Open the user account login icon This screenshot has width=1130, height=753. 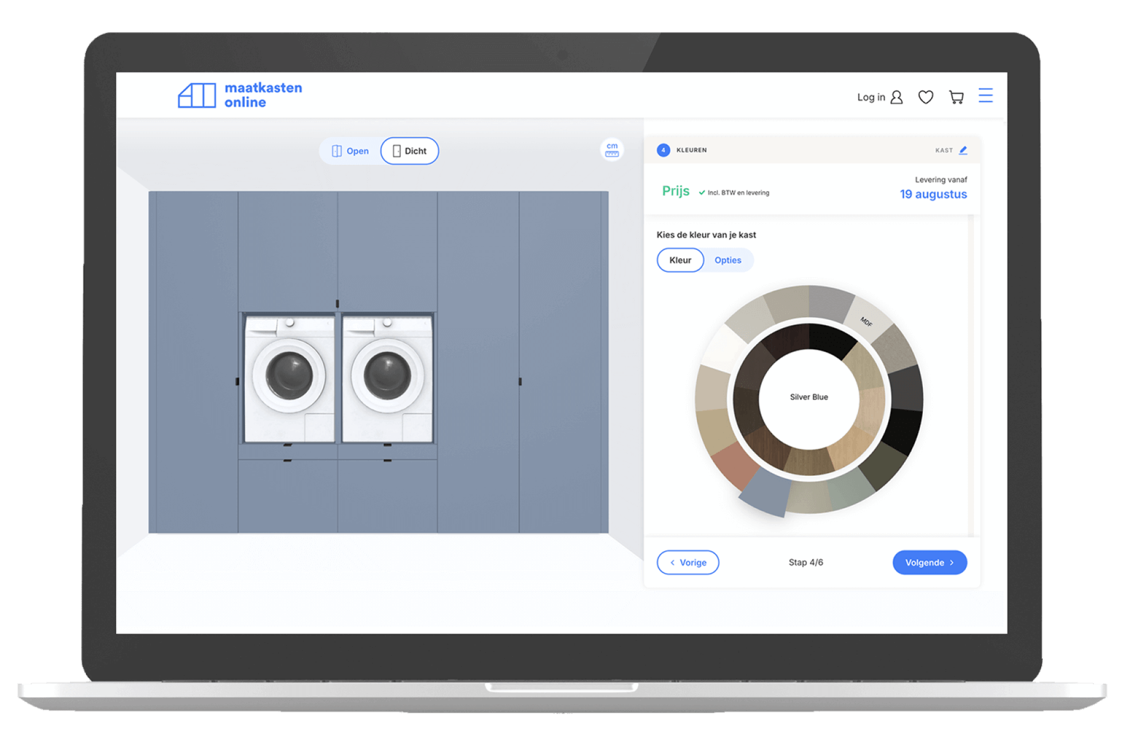click(x=896, y=97)
